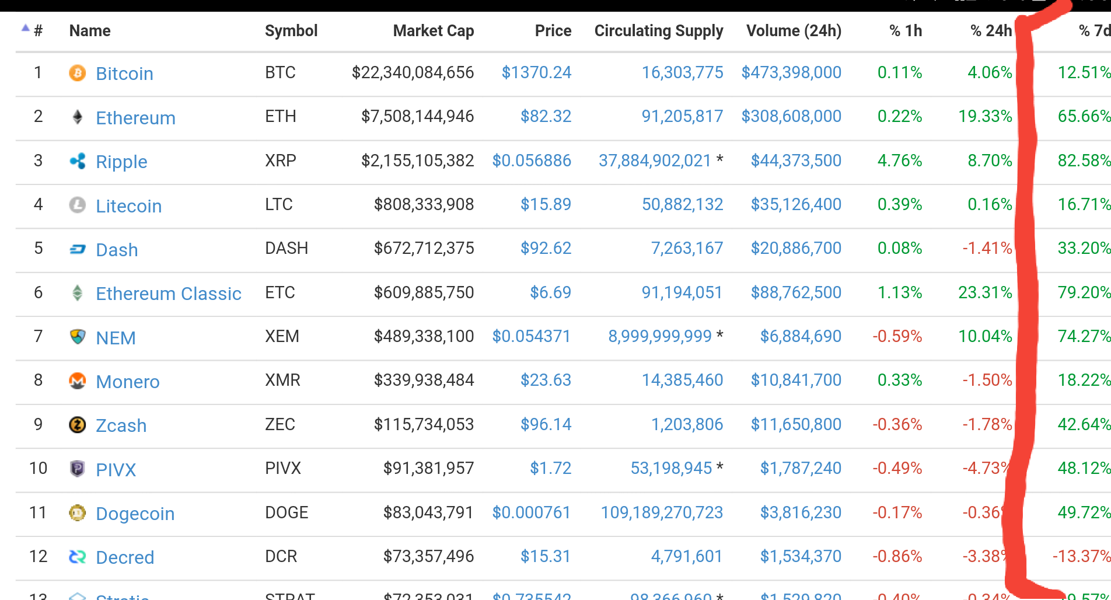This screenshot has height=600, width=1111.
Task: Click the Ripple logo icon
Action: point(77,161)
